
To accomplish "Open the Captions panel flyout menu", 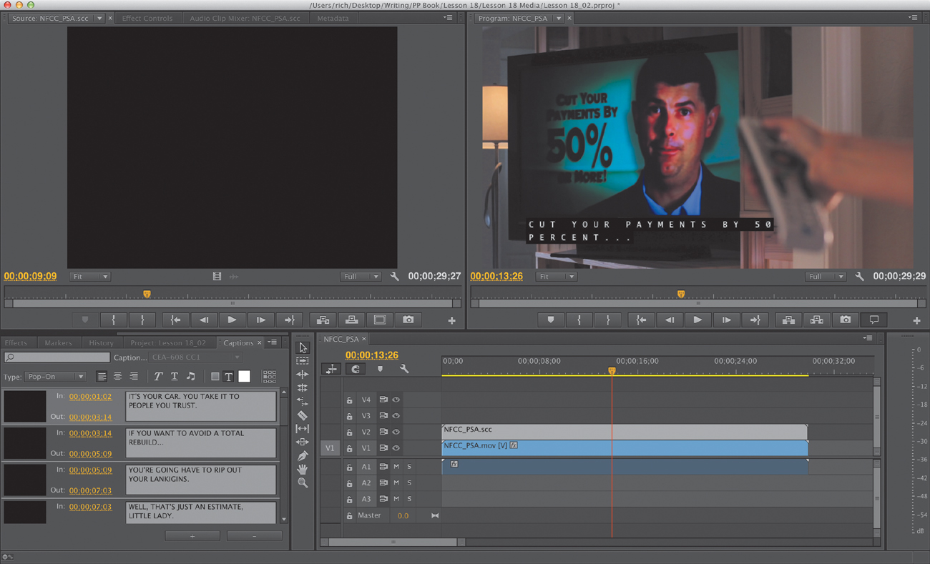I will 273,343.
